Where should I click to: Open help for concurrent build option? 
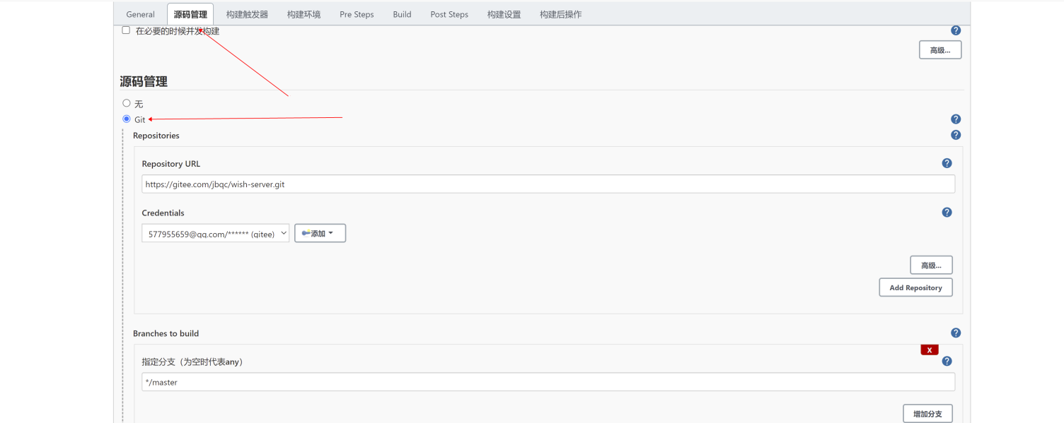click(x=956, y=30)
